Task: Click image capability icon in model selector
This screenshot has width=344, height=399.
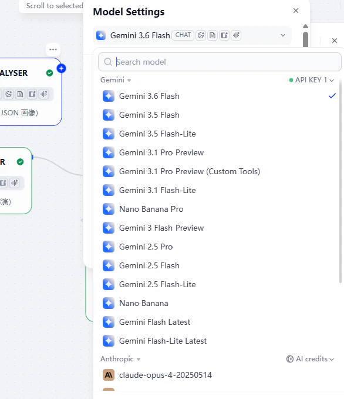Action: tap(224, 35)
